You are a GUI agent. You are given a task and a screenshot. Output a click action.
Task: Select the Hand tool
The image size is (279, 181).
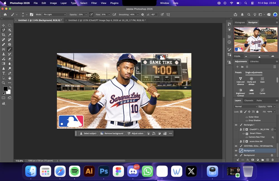[x=9, y=78]
